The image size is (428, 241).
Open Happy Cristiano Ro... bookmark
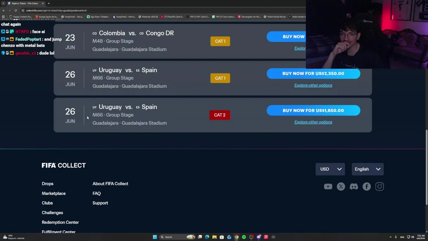tap(21, 17)
